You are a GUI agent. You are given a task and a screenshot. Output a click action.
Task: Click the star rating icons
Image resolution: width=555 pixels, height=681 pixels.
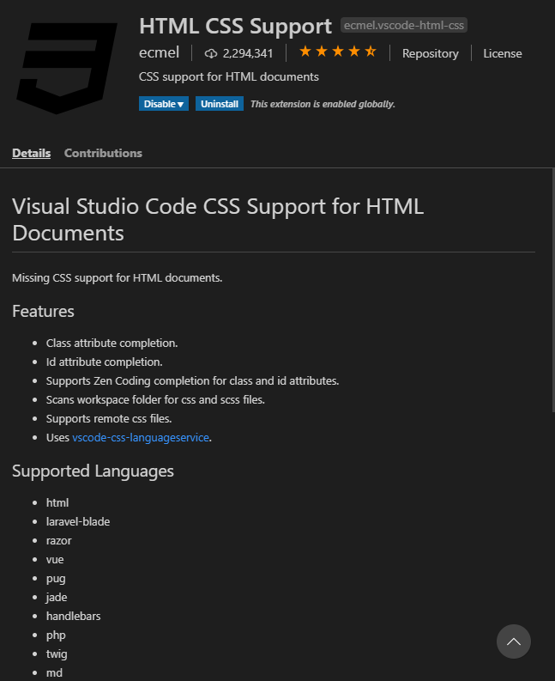[x=338, y=52]
